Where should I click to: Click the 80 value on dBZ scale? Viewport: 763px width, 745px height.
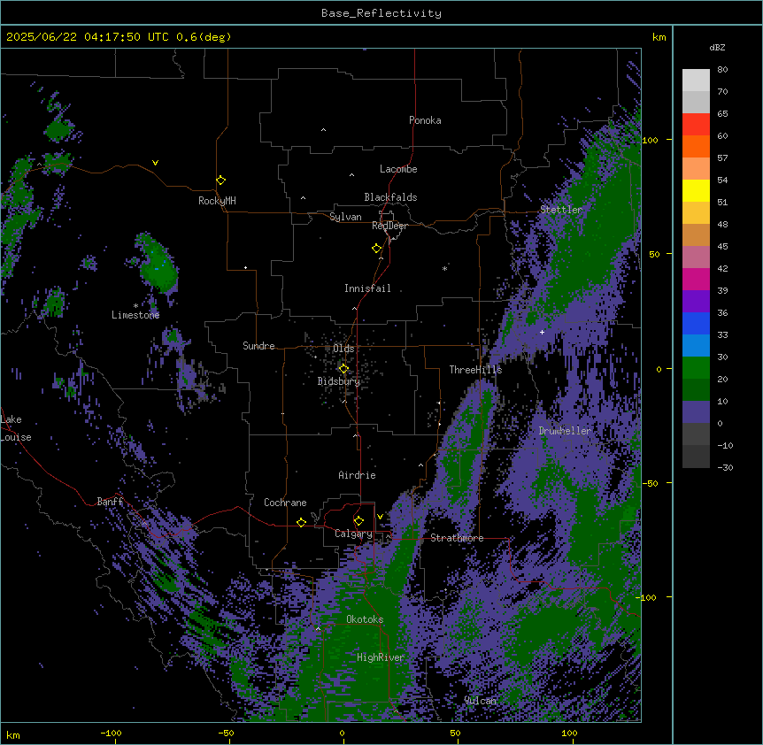(x=722, y=70)
